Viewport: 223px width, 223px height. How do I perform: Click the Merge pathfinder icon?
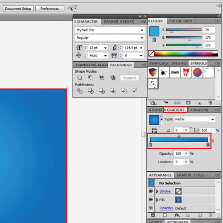click(x=102, y=91)
